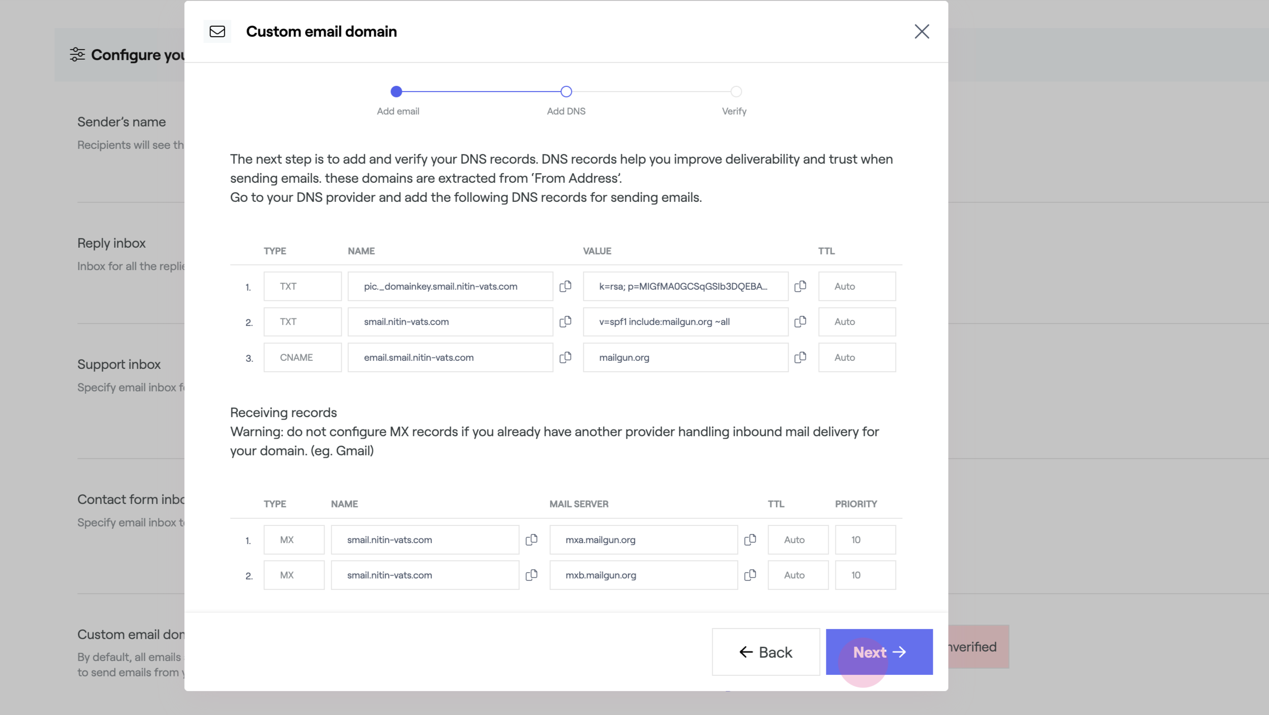Image resolution: width=1269 pixels, height=715 pixels.
Task: Copy the DKIM k=rsa record value
Action: 801,286
